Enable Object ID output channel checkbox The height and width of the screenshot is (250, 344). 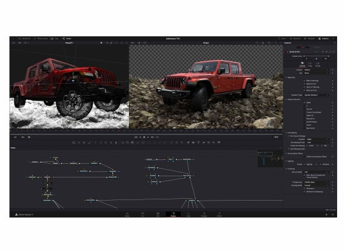(305, 116)
